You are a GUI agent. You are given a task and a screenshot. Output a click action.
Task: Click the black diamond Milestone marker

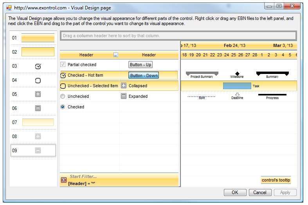coord(237,74)
